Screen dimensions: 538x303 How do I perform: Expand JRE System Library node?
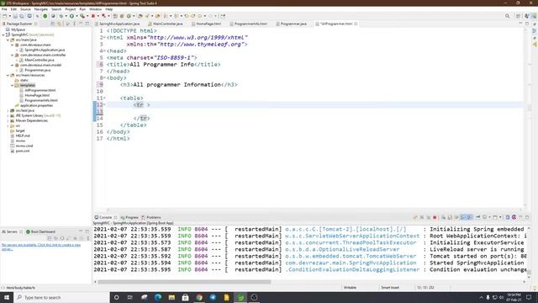point(8,116)
